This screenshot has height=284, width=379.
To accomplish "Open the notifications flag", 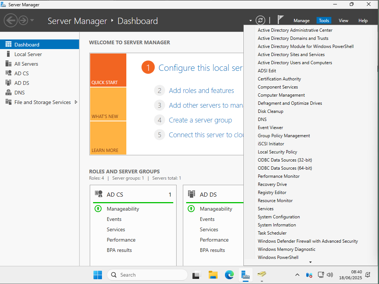I will pyautogui.click(x=280, y=20).
